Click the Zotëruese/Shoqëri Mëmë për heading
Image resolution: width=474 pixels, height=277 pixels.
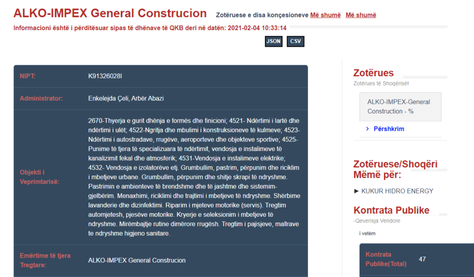pyautogui.click(x=395, y=170)
